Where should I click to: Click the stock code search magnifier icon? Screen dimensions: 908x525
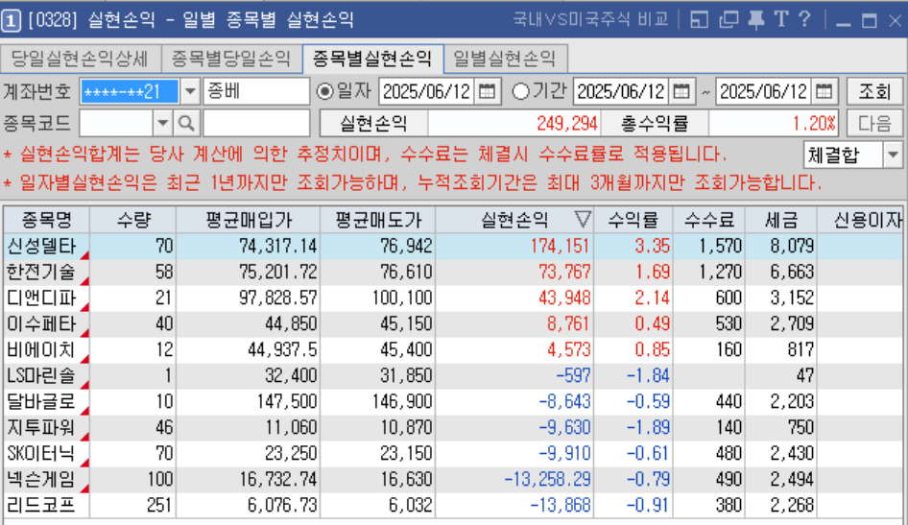(186, 123)
